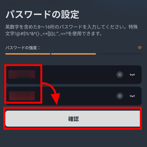Click the を使用できます text in description
Screen dimensions: 147x147
point(85,34)
